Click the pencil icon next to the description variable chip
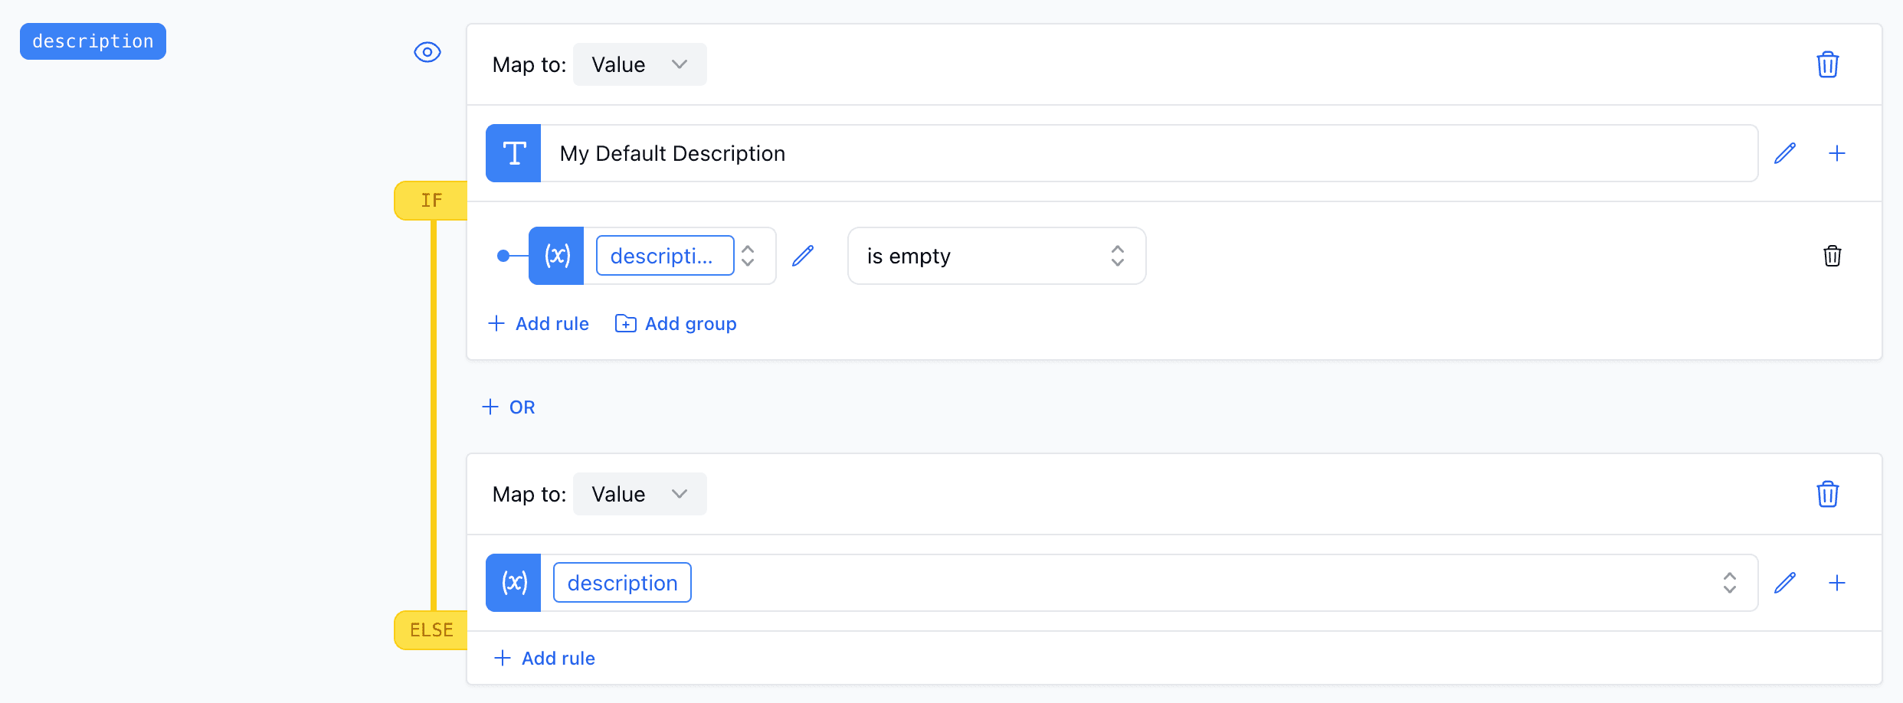Image resolution: width=1903 pixels, height=703 pixels. pos(803,255)
